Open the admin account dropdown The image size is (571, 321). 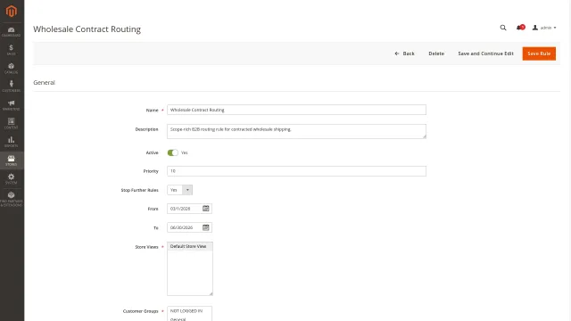(544, 28)
